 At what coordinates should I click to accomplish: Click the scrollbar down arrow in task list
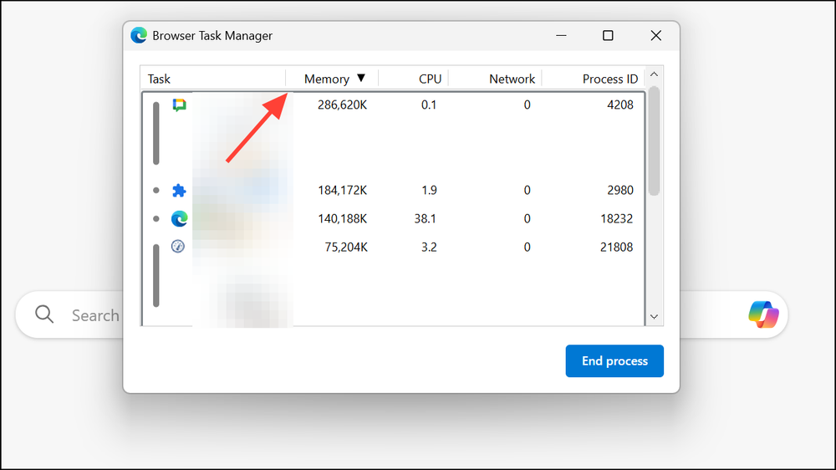pyautogui.click(x=655, y=317)
